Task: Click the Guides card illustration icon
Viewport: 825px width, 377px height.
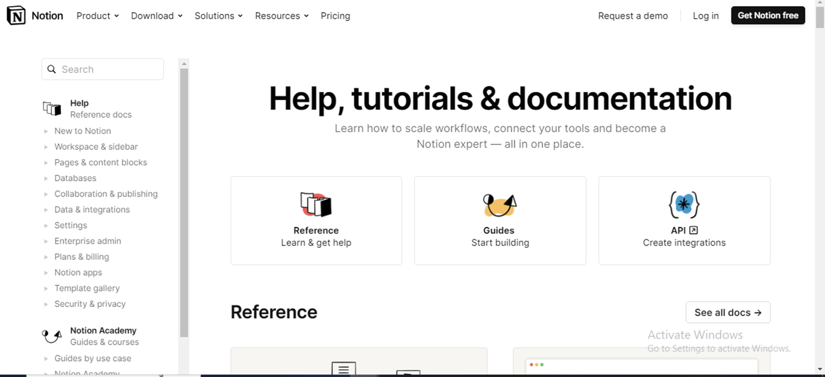Action: click(499, 205)
